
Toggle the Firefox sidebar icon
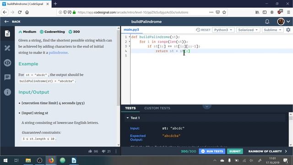point(265,12)
